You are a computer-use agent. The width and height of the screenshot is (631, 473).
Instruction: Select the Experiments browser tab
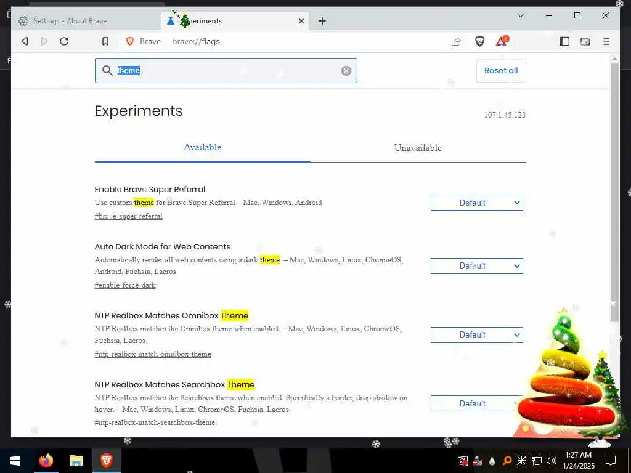click(x=235, y=21)
